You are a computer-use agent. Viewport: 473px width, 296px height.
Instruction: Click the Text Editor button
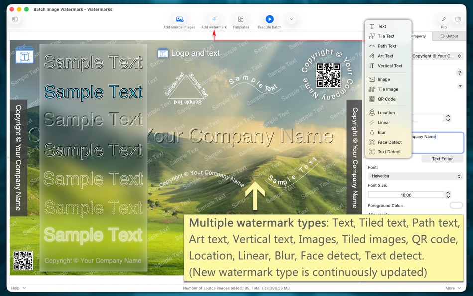[442, 159]
